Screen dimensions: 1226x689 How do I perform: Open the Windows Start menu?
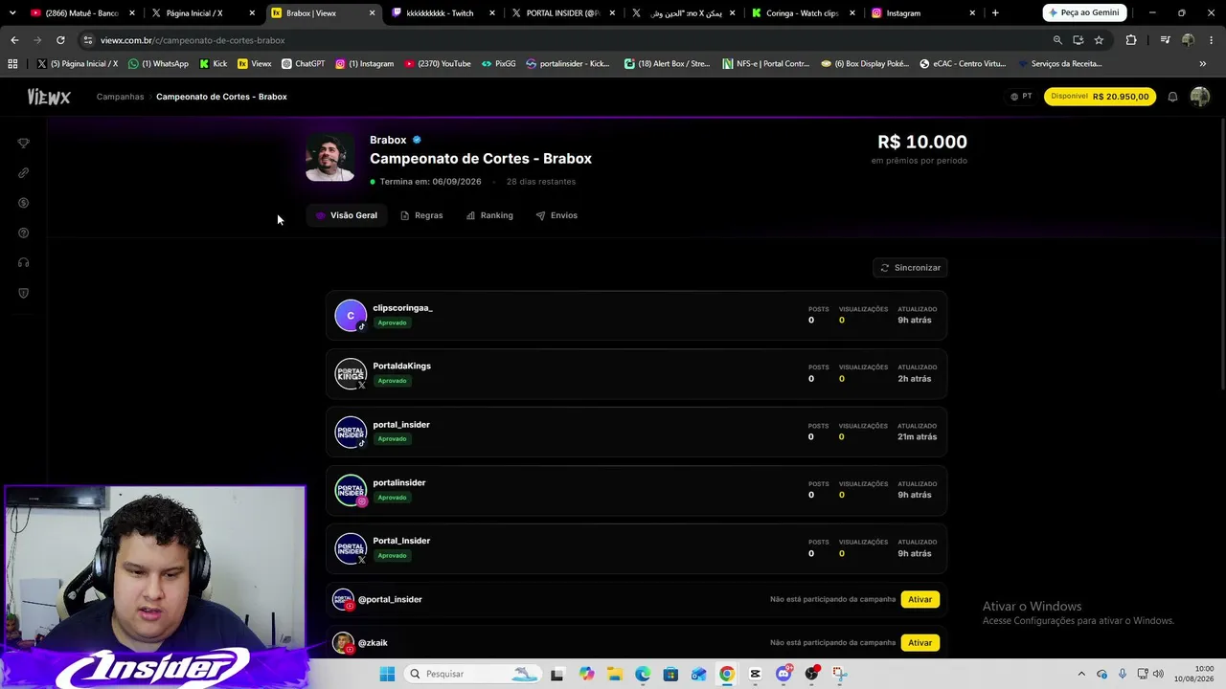coord(387,674)
